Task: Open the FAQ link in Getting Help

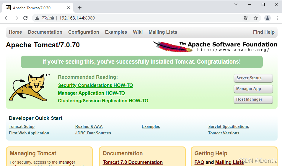Action: (199, 162)
